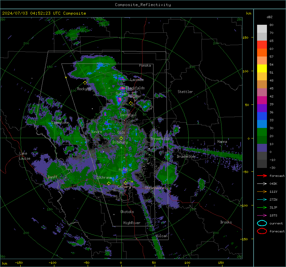The height and width of the screenshot is (267, 286).
Task: Select the green 31JP arrow icon
Action: 262,207
